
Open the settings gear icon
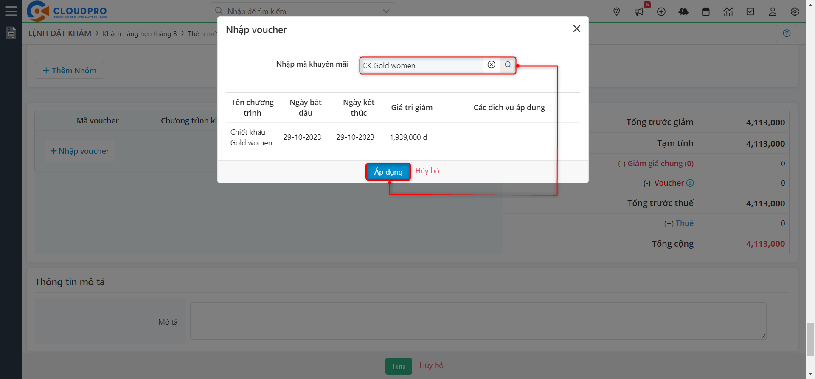[x=795, y=12]
